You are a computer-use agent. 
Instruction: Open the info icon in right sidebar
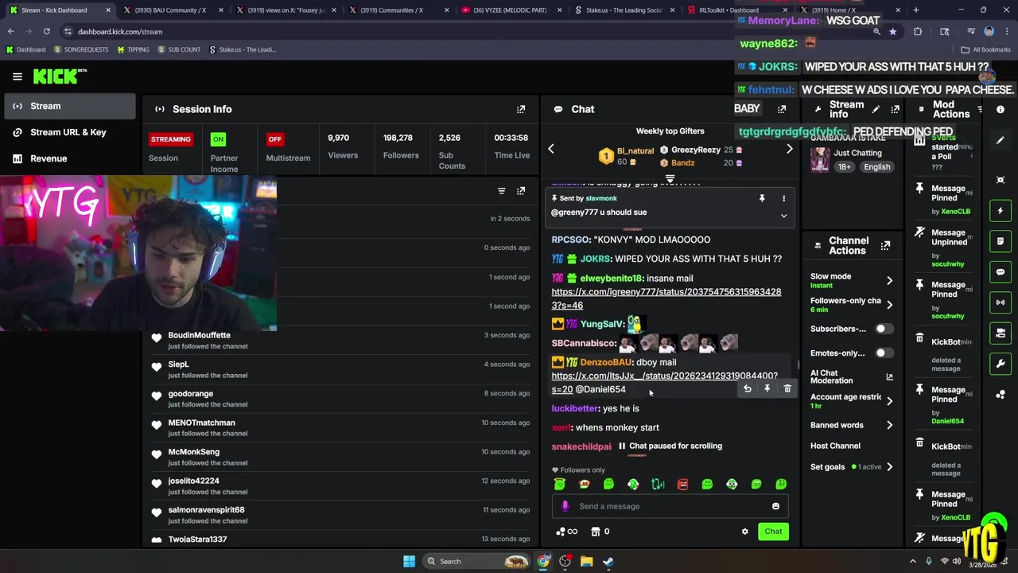tap(1001, 109)
